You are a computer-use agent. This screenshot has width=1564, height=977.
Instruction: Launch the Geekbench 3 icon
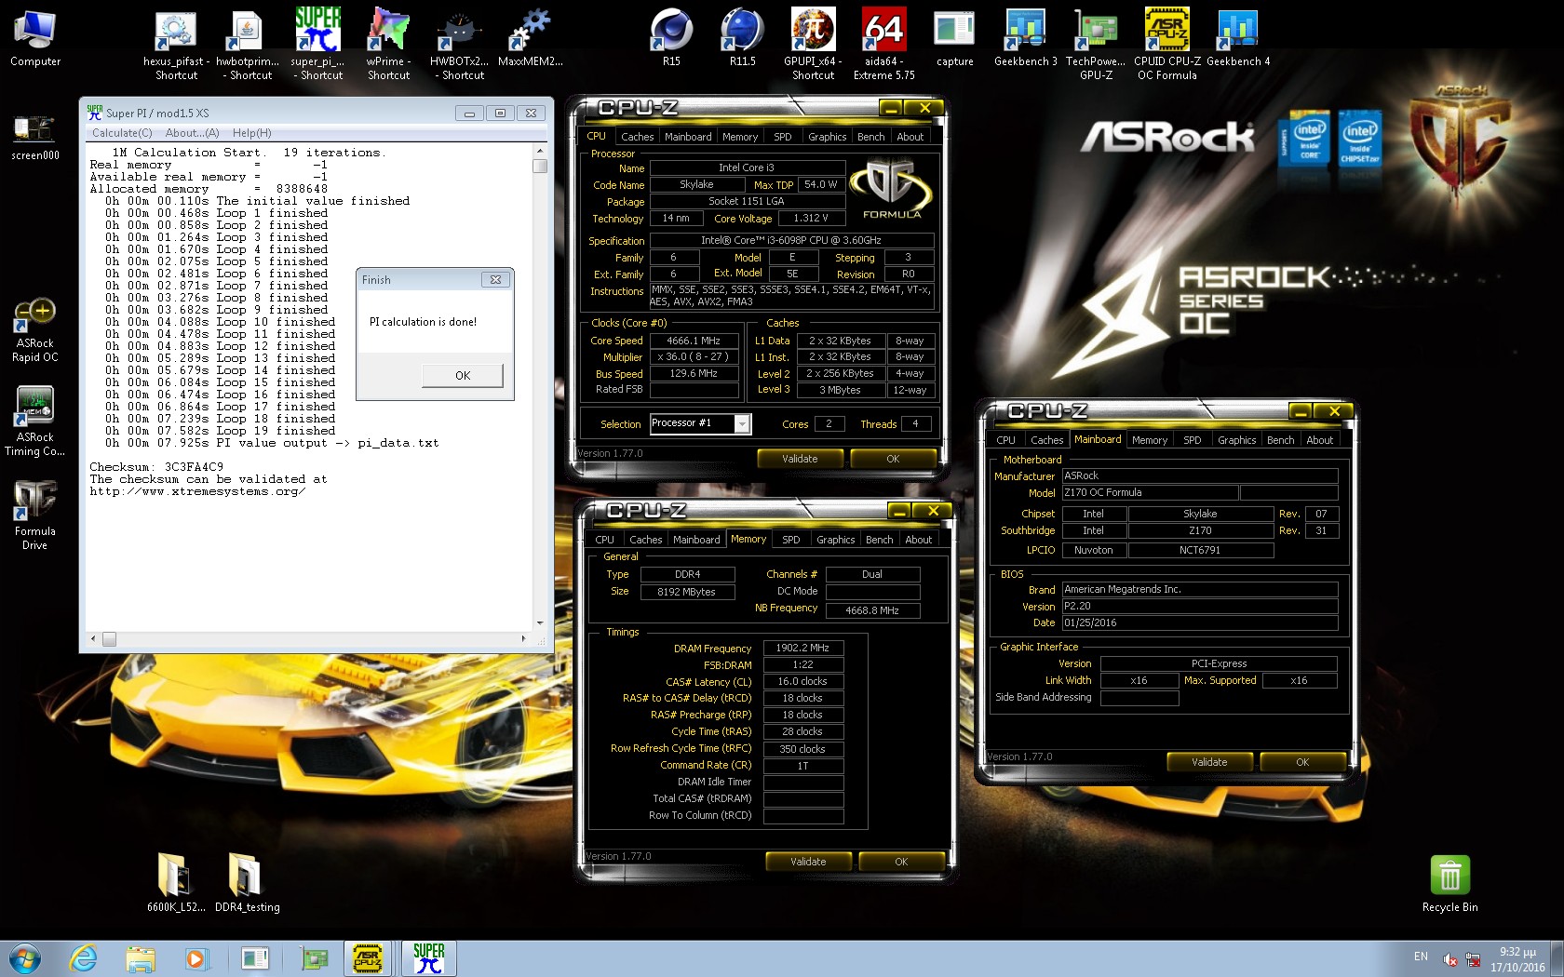tap(1025, 39)
